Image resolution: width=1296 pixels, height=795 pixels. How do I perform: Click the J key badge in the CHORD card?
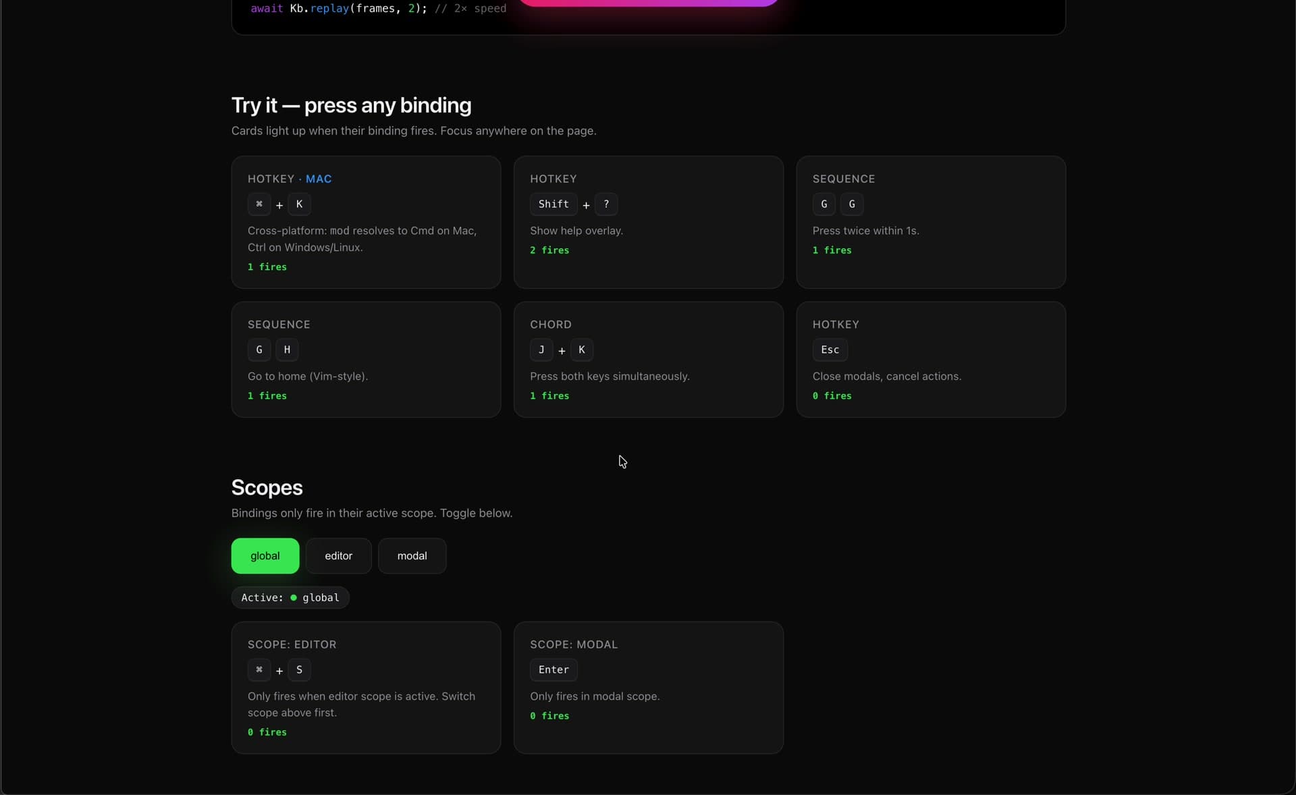[x=542, y=350]
